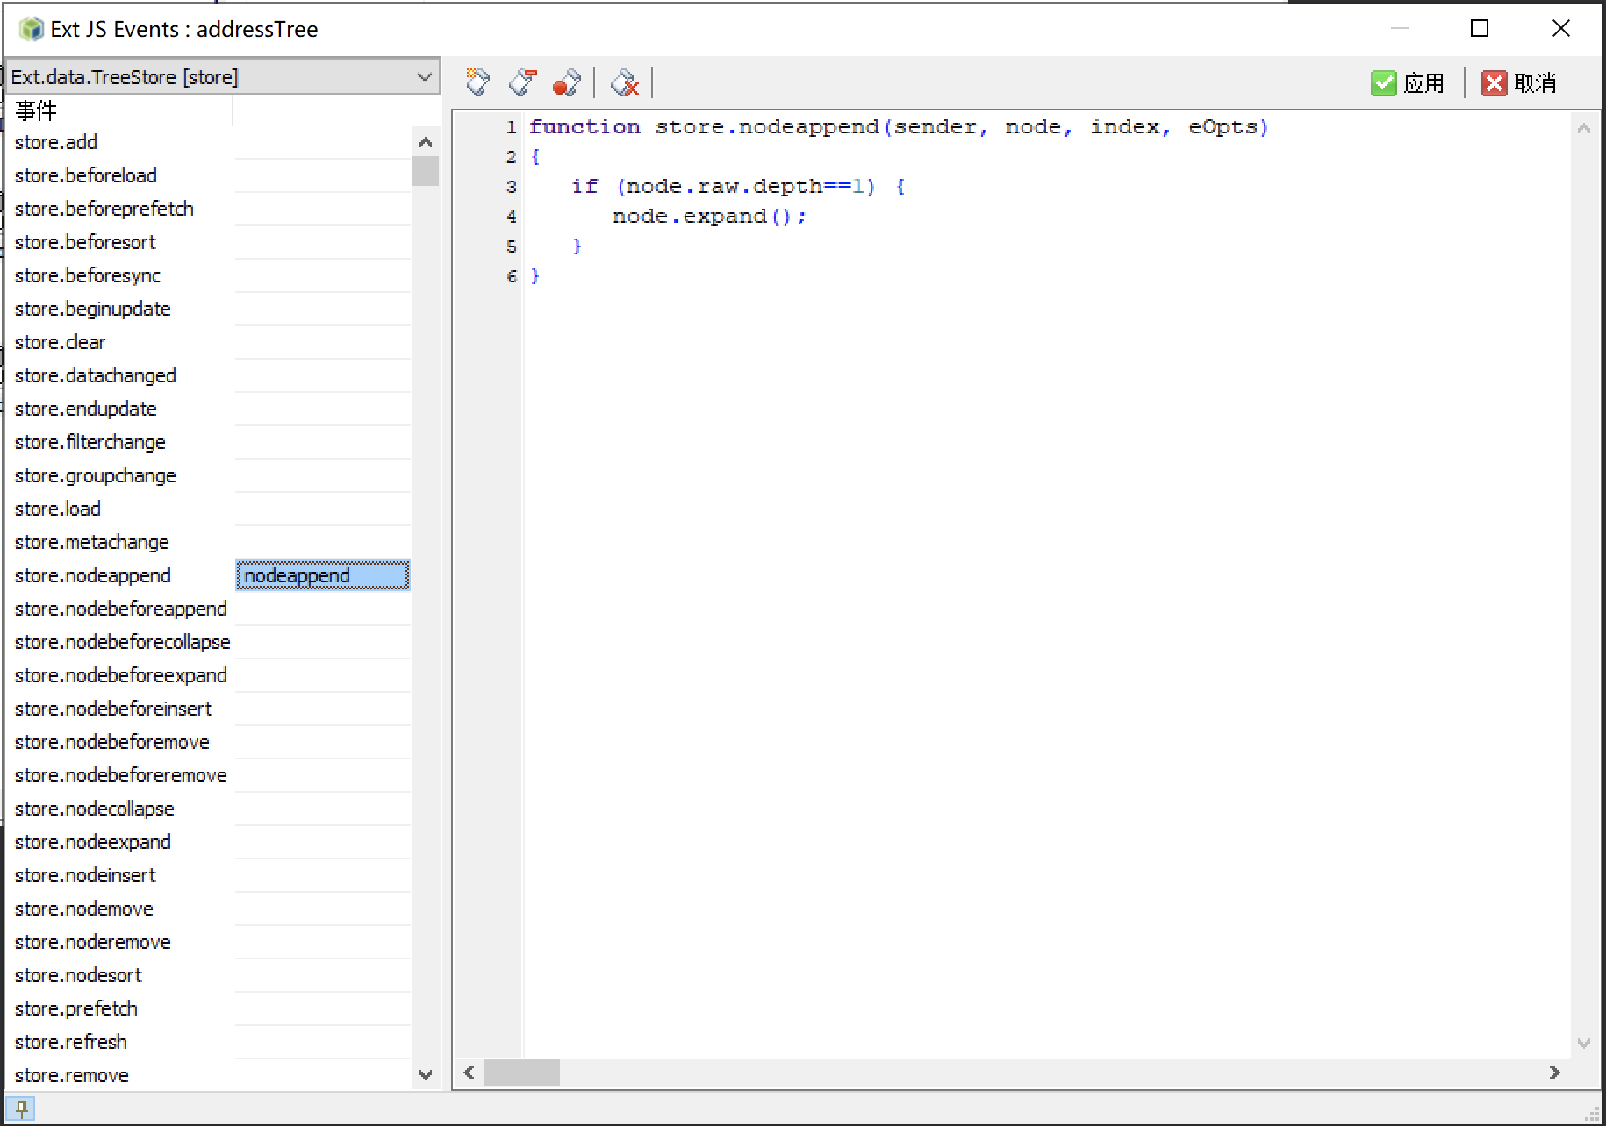
Task: Click the node.expand(); code line
Action: 709,217
